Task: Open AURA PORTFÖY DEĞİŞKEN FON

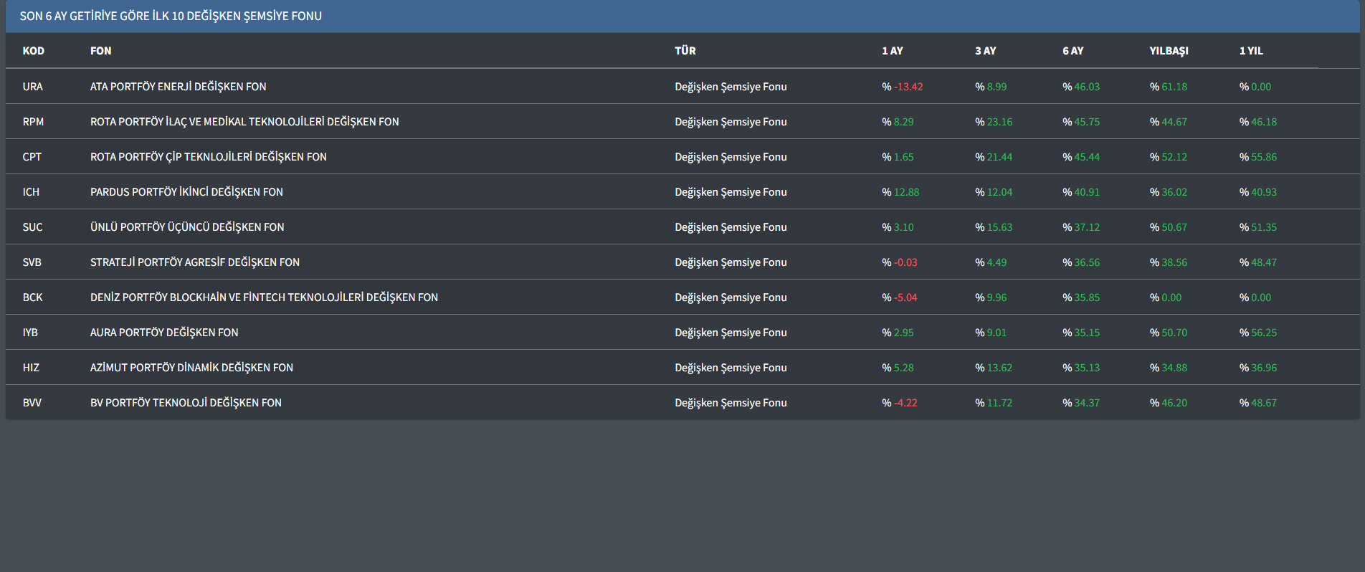Action: click(164, 333)
